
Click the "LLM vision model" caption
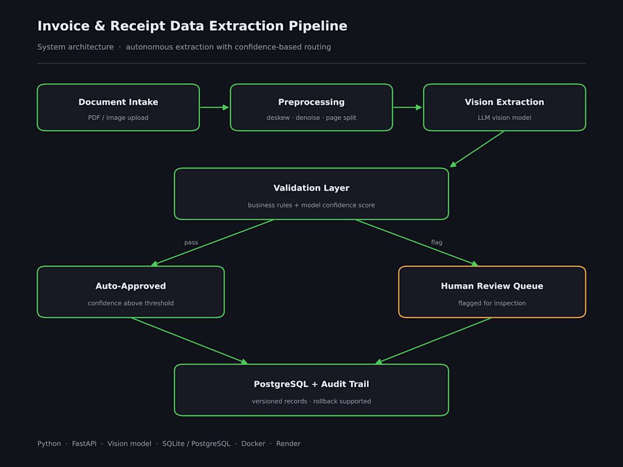click(505, 118)
